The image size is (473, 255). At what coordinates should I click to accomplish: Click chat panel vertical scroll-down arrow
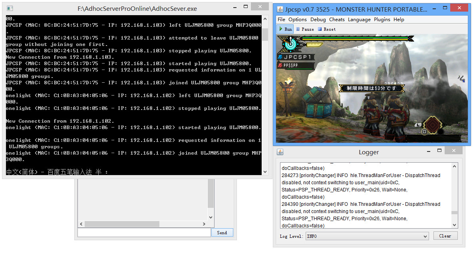coord(211,217)
